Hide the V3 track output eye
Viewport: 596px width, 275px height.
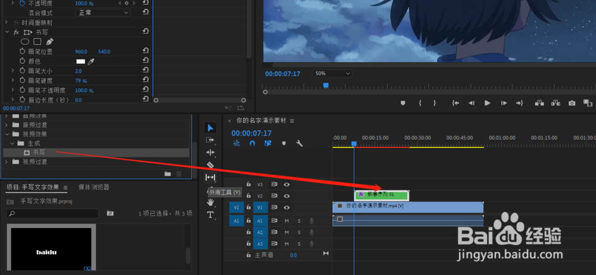coord(287,184)
